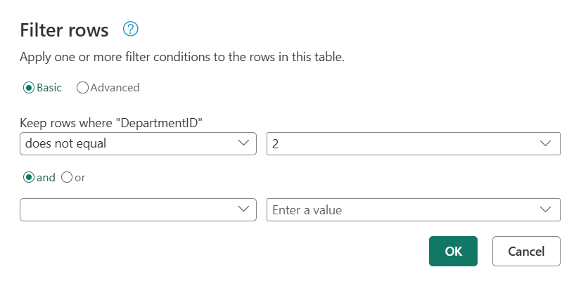Click the chevron on the "does not equal" box
The image size is (581, 286).
tap(243, 143)
